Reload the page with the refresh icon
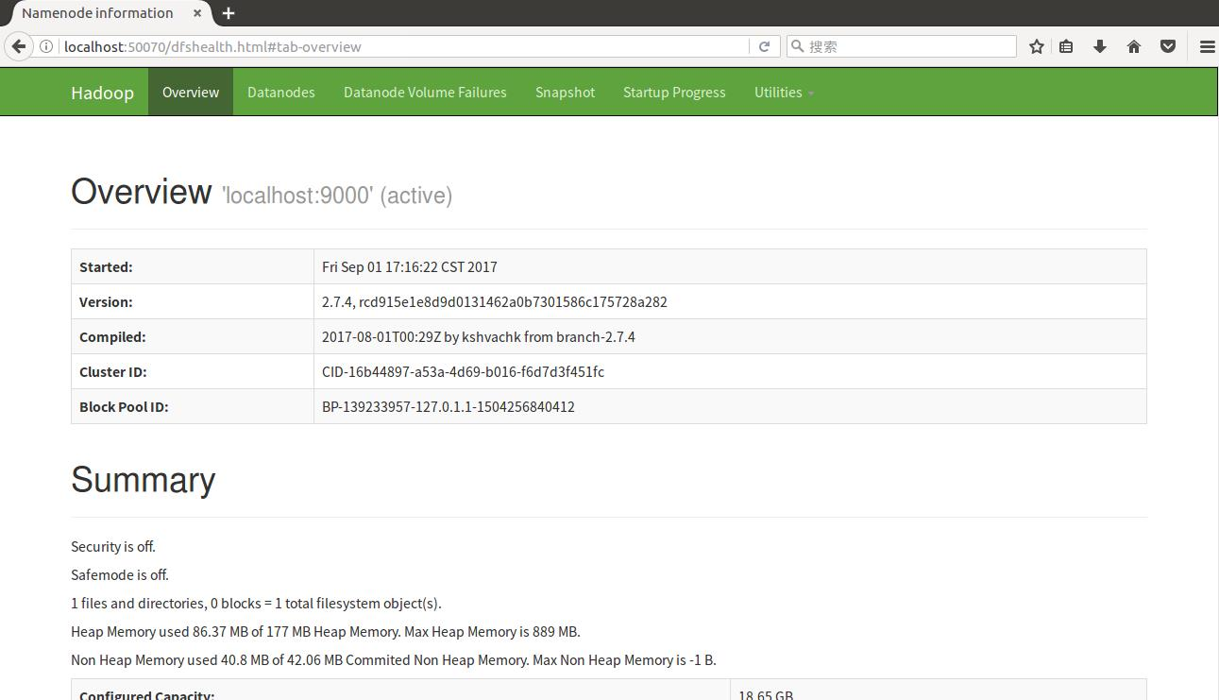The height and width of the screenshot is (700, 1219). (764, 46)
